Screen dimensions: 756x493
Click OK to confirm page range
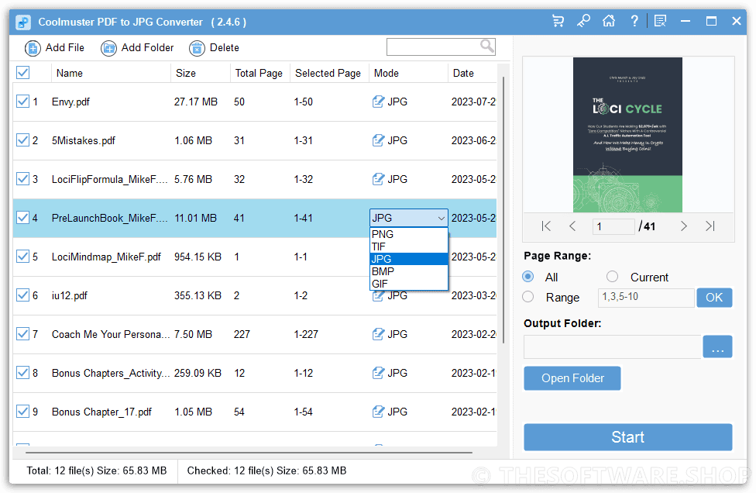point(714,298)
